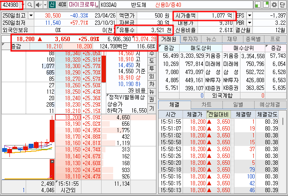Click the vertical 차 side button
288x196 pixels.
(x=152, y=84)
